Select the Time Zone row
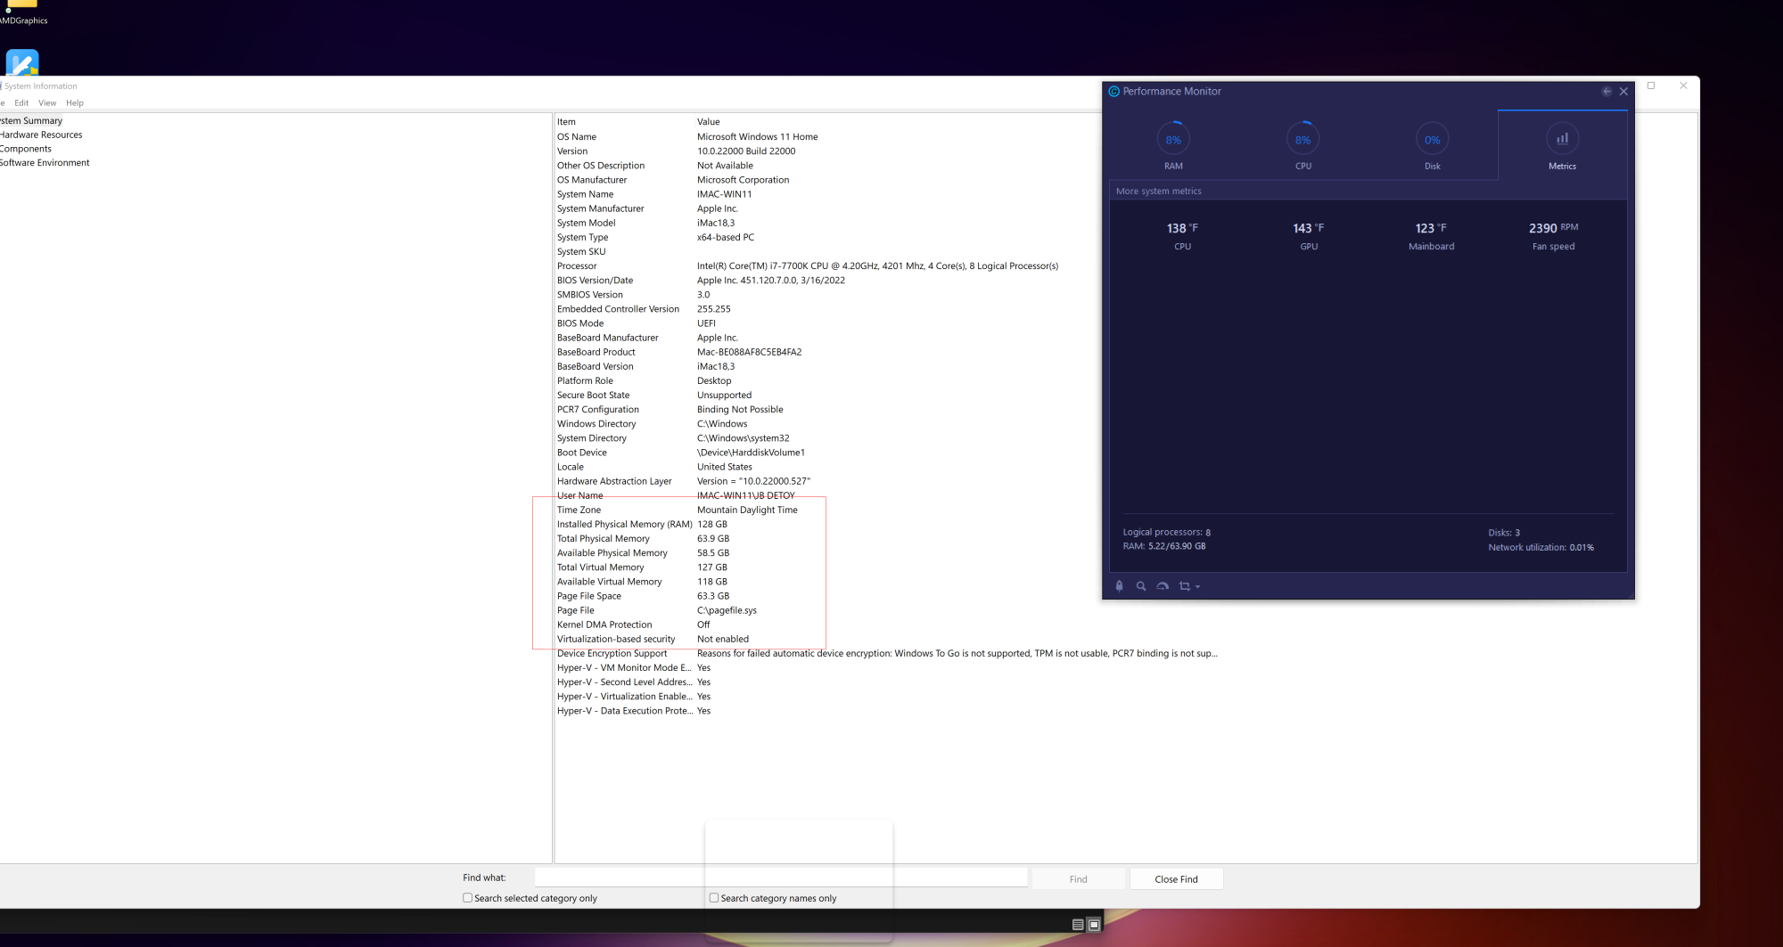The height and width of the screenshot is (947, 1783). click(678, 510)
